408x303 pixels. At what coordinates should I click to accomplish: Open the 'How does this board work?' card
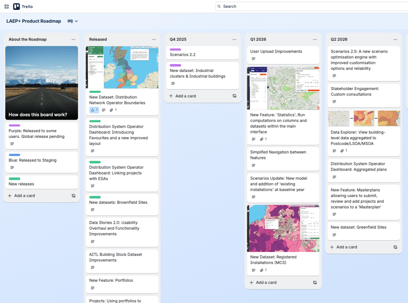pyautogui.click(x=41, y=83)
